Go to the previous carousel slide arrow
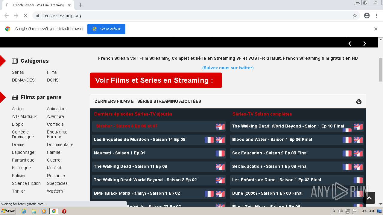This screenshot has width=383, height=215. (x=350, y=44)
